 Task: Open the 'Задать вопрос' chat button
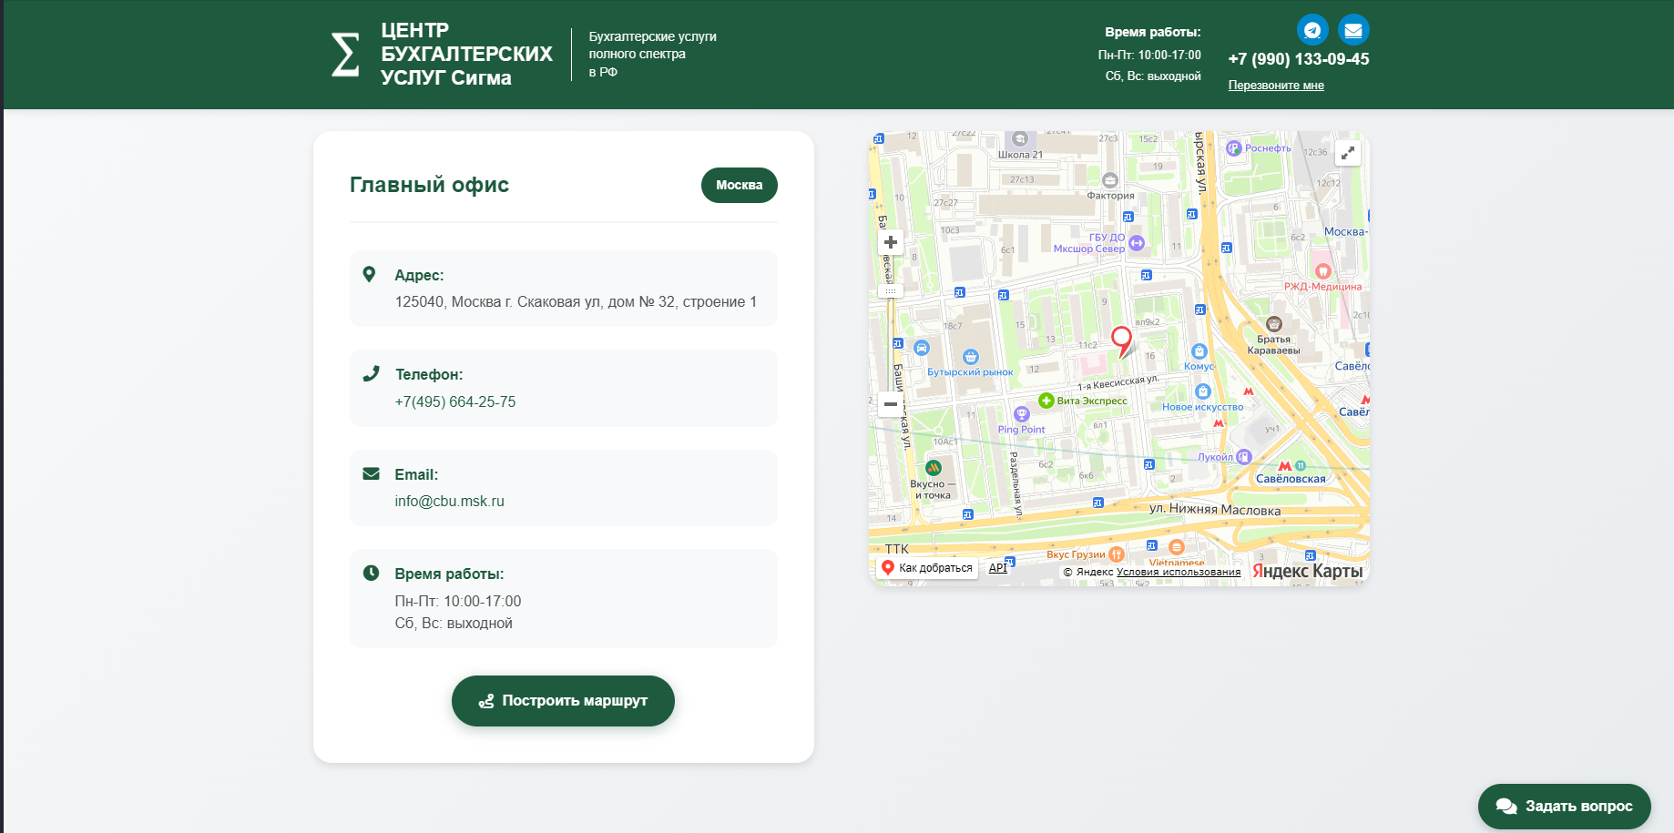point(1564,807)
